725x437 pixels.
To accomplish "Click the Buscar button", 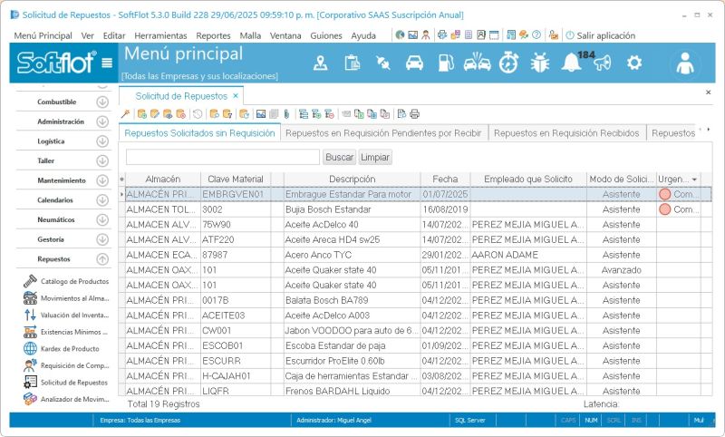I will coord(340,157).
